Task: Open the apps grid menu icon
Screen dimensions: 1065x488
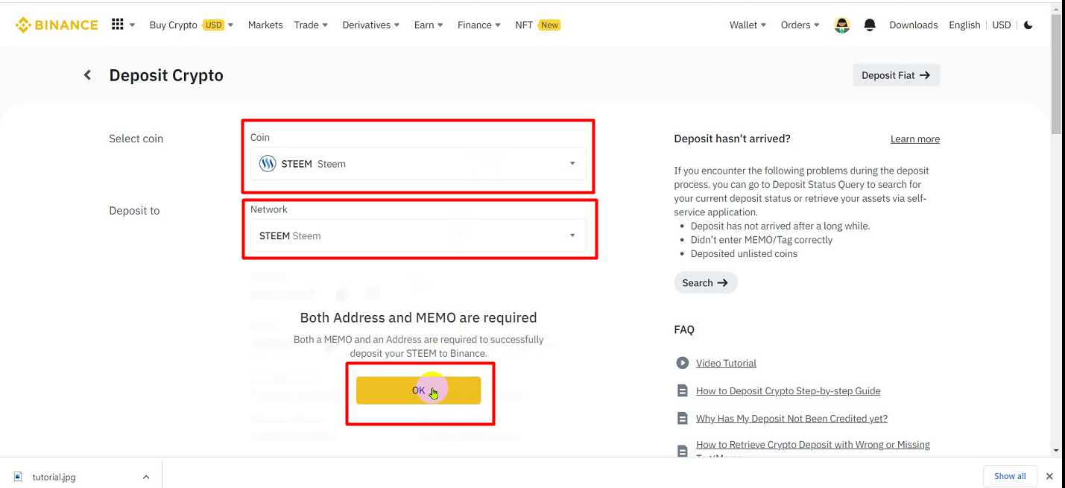Action: [117, 25]
